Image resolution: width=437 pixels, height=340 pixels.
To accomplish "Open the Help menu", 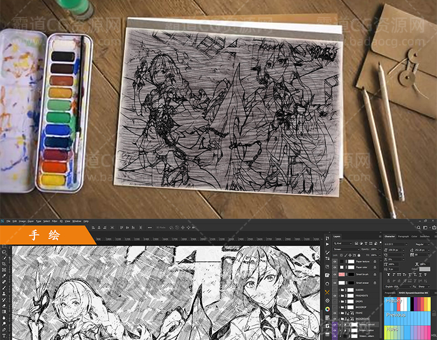I will click(x=86, y=221).
